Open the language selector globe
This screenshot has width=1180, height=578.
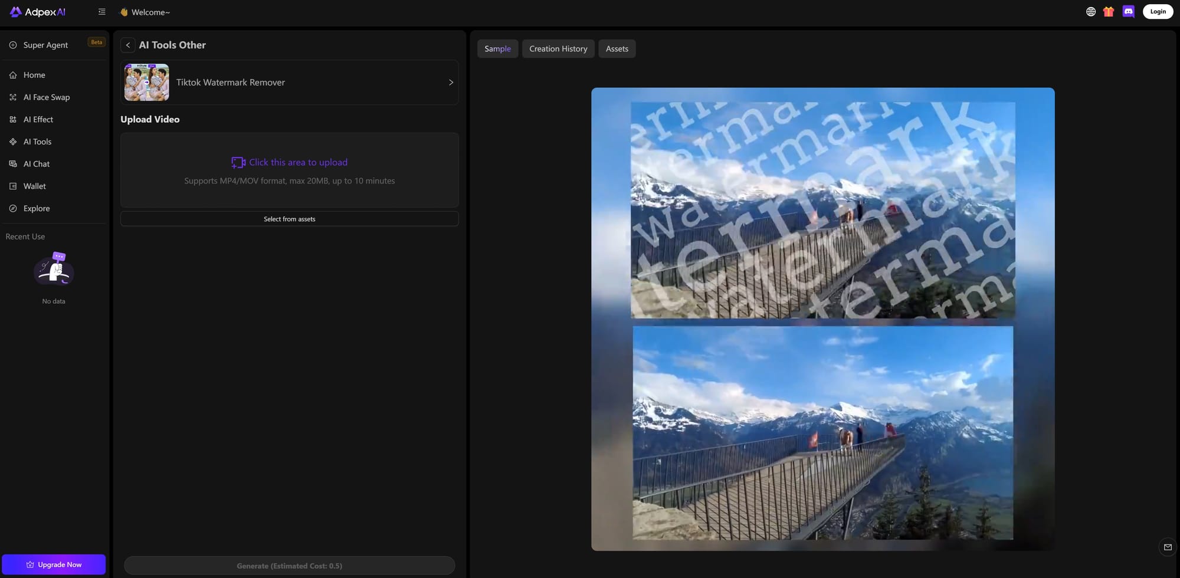(x=1090, y=11)
